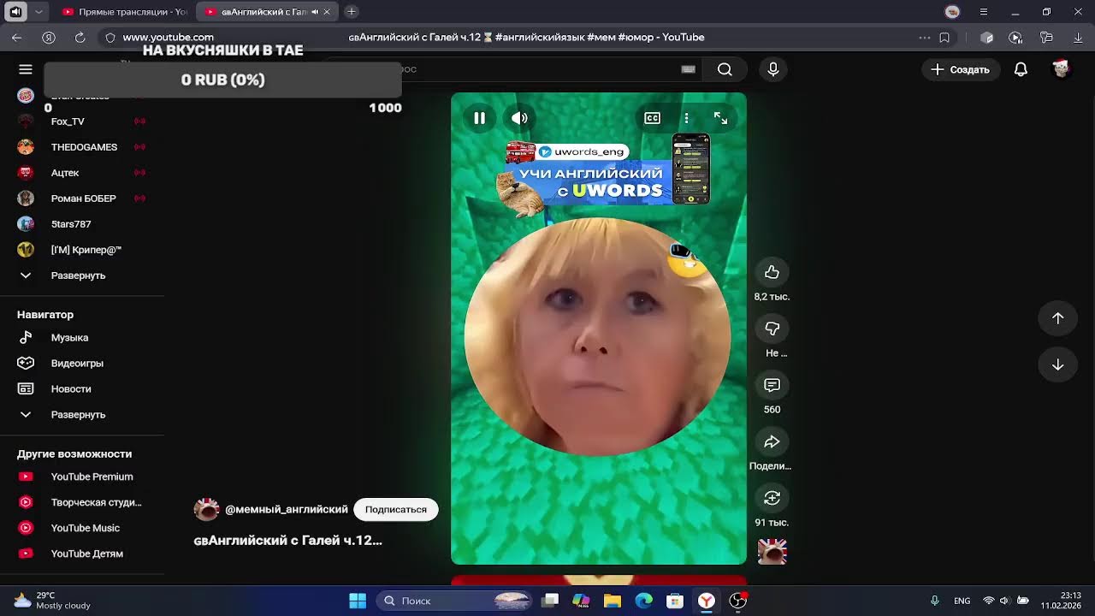This screenshot has width=1095, height=616.
Task: Share this Short via the arrow icon
Action: click(x=772, y=441)
